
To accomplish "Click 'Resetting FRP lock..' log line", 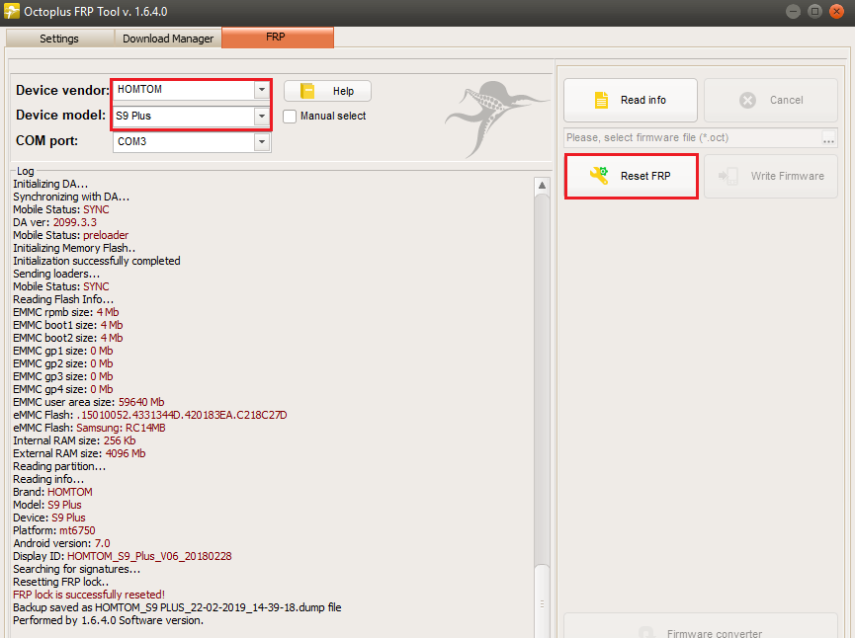I will (60, 582).
